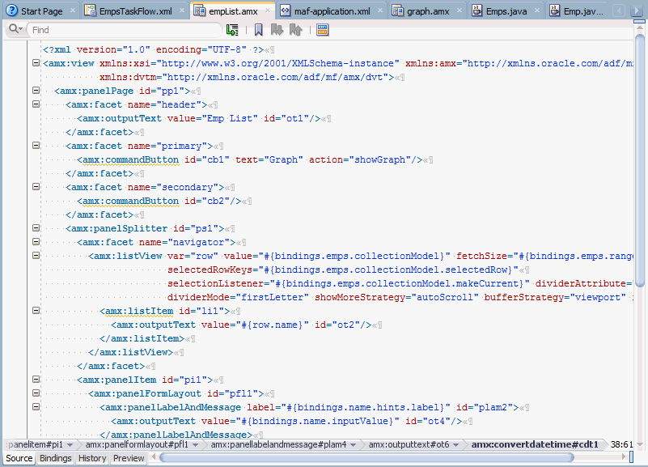Screen dimensions: 648x467
Task: Collapse the amx:panelPage pp1 element
Action: 36,91
